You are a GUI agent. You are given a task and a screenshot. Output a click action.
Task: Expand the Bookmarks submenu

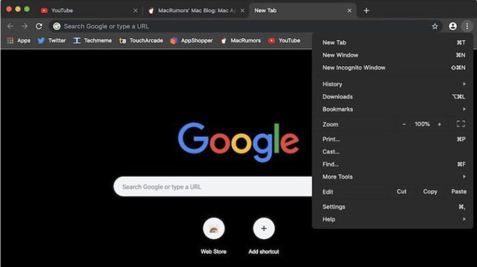(394, 109)
